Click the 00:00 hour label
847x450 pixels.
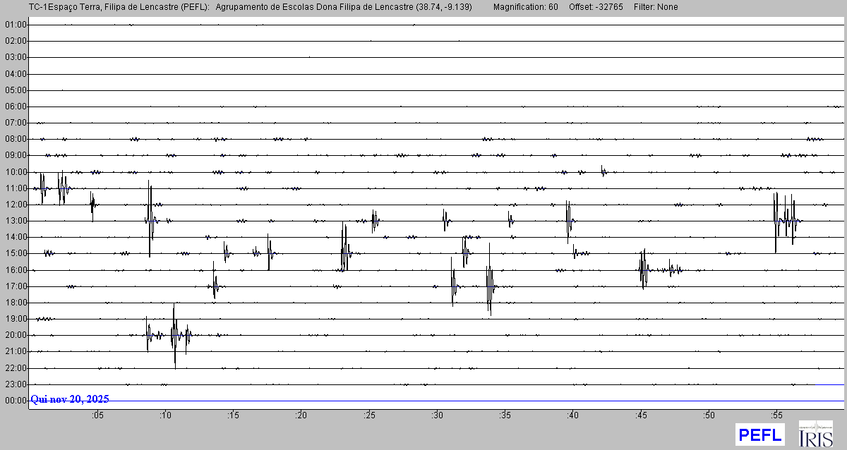[x=16, y=401]
